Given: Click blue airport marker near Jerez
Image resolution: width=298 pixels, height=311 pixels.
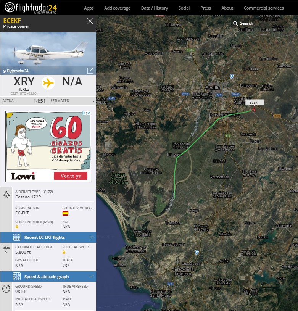Looking at the screenshot, I should pyautogui.click(x=197, y=252).
